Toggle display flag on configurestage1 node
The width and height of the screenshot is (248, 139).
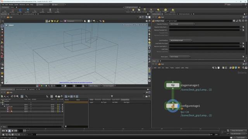[x=179, y=106]
